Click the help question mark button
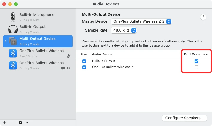Viewport: 212px width, 126px height. click(203, 17)
